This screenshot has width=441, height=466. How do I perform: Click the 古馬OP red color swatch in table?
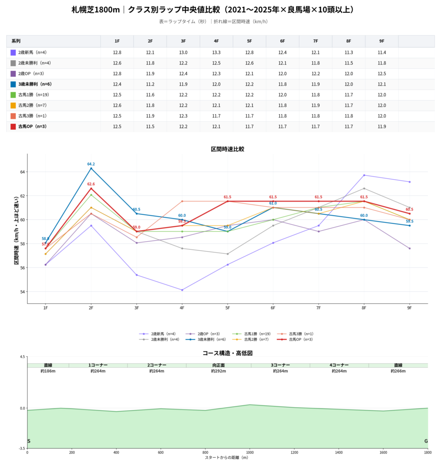pyautogui.click(x=13, y=127)
